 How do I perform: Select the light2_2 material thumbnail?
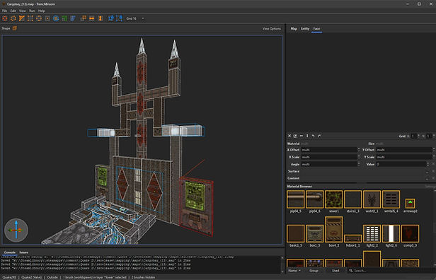(372, 233)
